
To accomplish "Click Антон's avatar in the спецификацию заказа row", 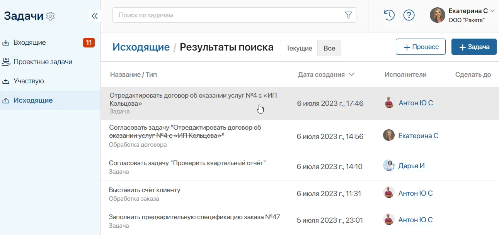I will (x=389, y=220).
